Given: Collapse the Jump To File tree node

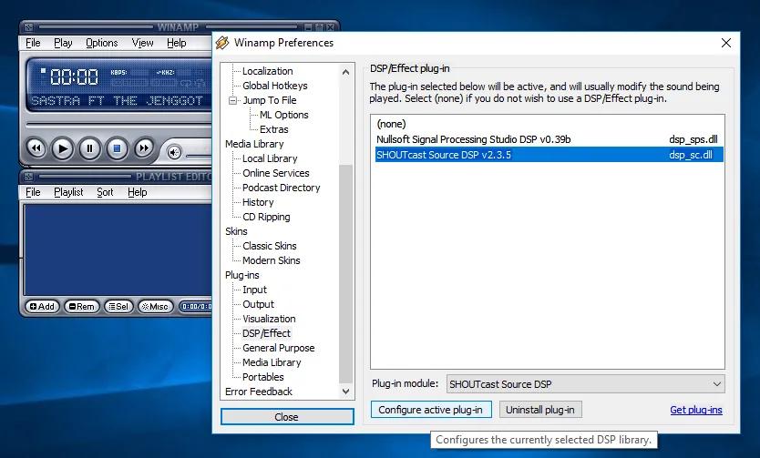Looking at the screenshot, I should point(233,100).
